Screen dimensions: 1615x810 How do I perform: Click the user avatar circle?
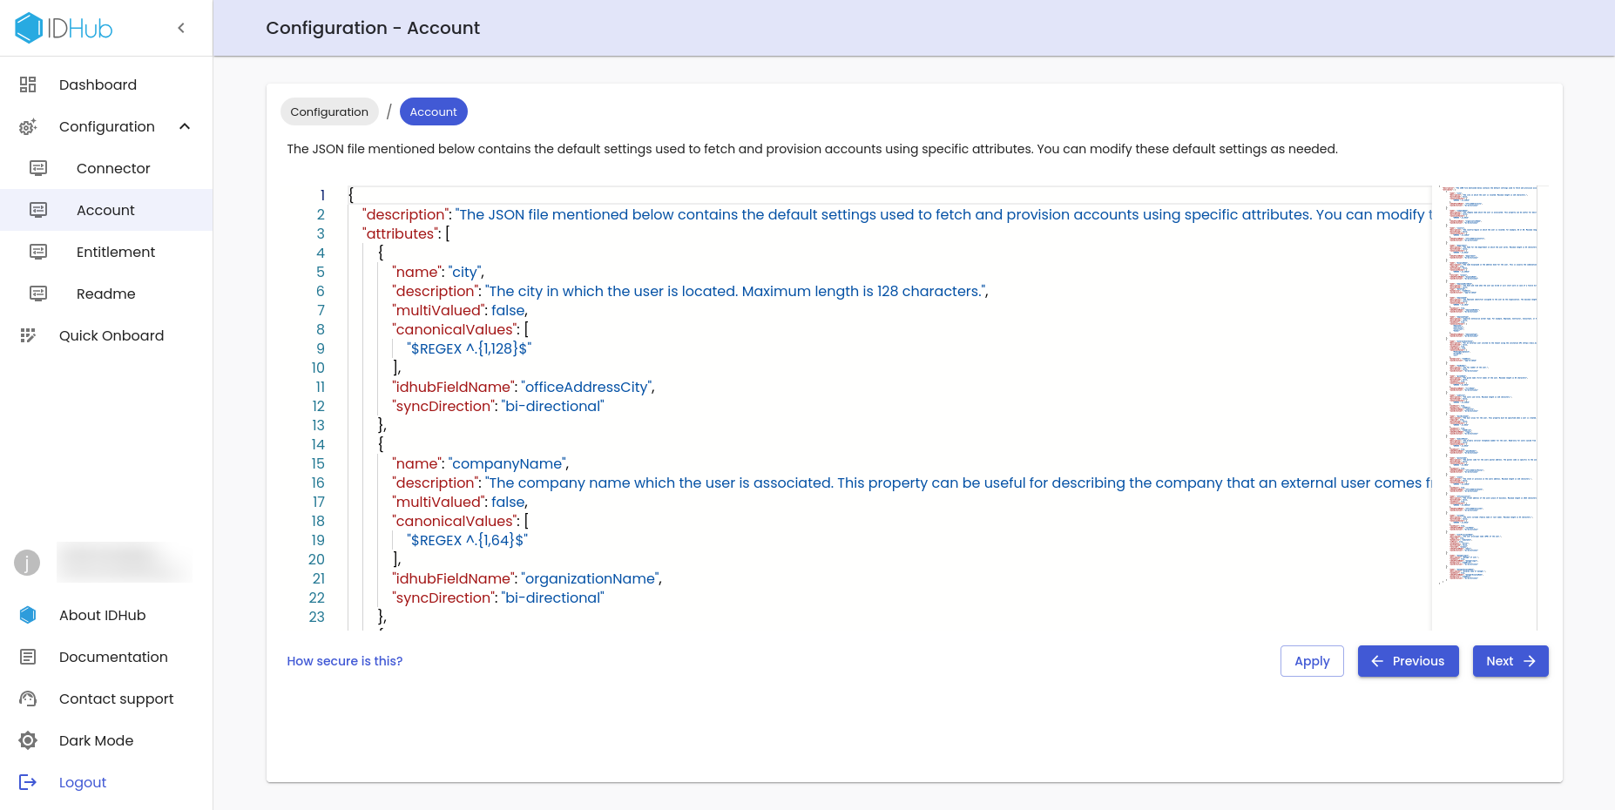[x=27, y=563]
